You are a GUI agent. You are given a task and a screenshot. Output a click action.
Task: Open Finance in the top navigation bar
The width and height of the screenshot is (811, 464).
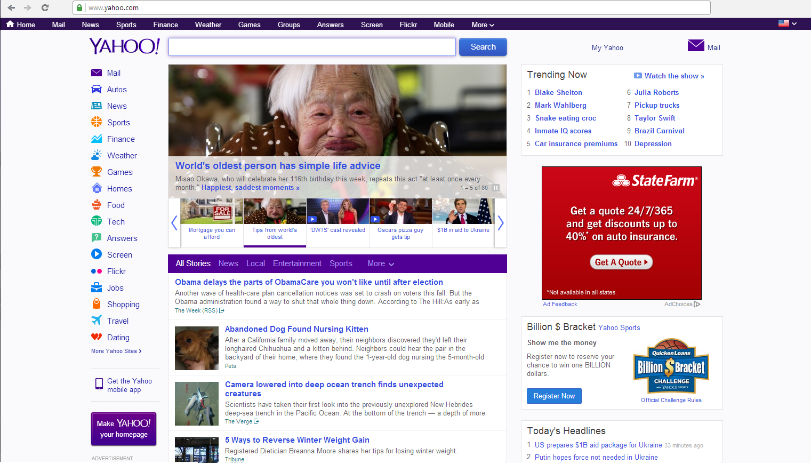[166, 25]
